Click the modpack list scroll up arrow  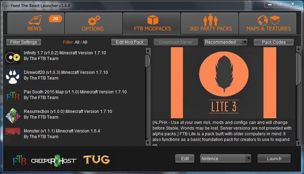(148, 51)
